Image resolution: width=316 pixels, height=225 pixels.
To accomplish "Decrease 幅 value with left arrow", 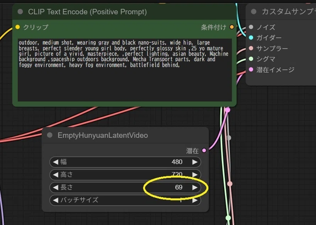I will (x=56, y=162).
